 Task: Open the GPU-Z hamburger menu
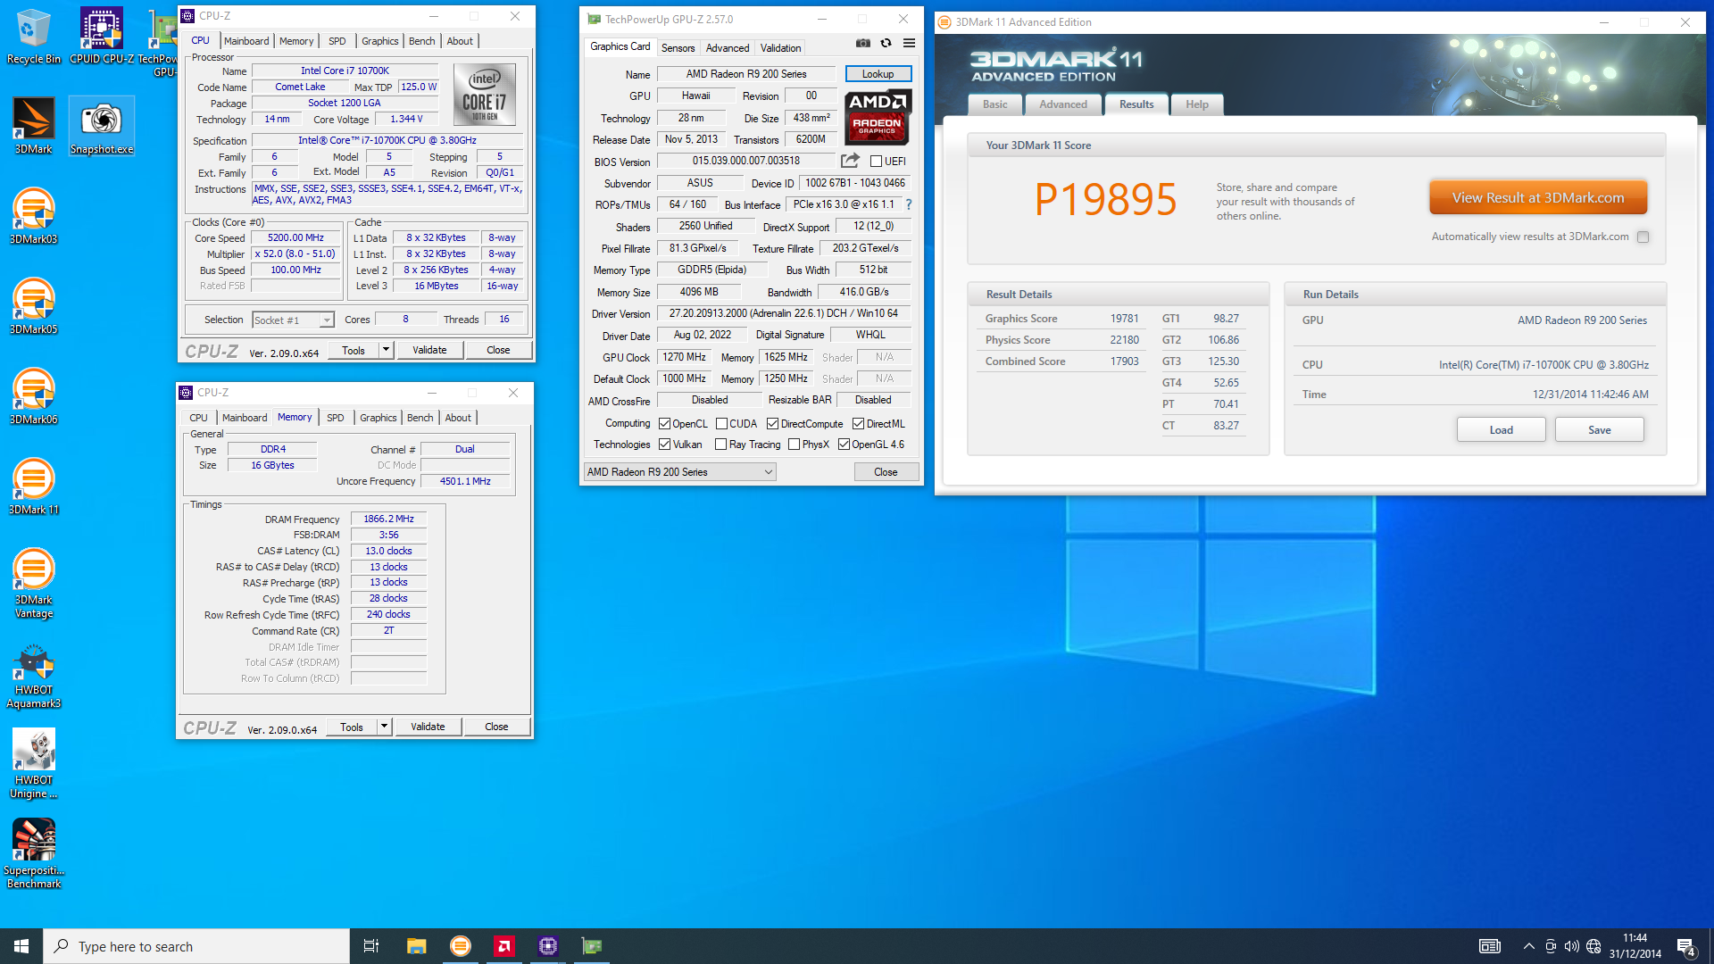pos(909,43)
